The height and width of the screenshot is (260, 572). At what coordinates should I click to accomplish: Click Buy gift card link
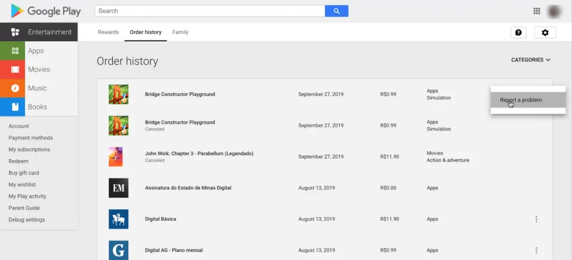pyautogui.click(x=23, y=172)
